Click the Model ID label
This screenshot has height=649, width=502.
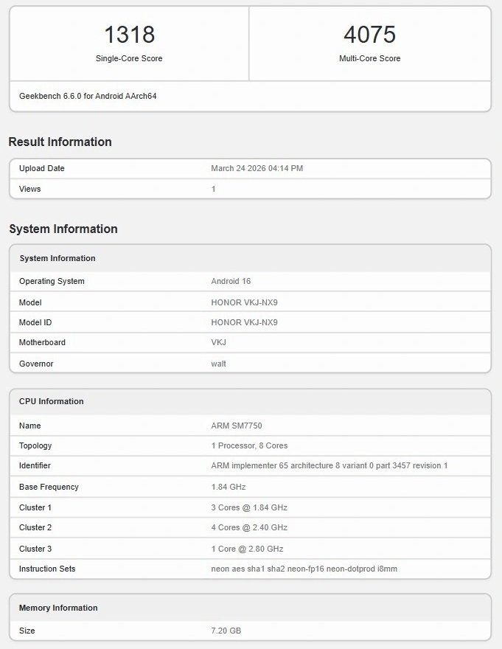[35, 322]
